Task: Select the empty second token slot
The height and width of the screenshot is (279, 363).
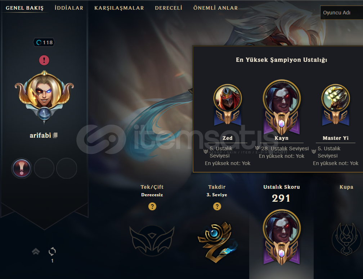Action: (44, 168)
